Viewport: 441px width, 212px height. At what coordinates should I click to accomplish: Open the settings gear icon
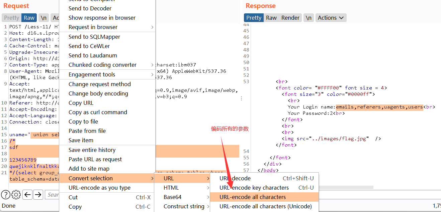[16, 195]
